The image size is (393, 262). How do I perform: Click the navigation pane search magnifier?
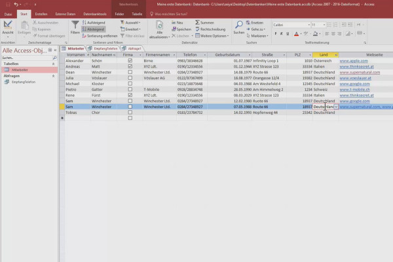54,58
